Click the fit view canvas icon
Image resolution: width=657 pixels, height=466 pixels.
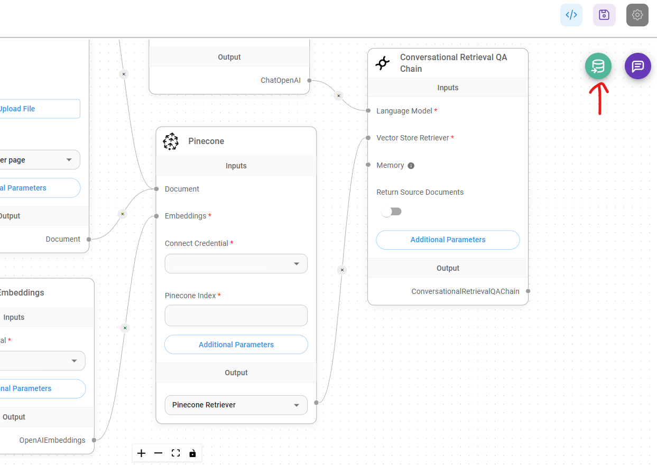click(175, 453)
